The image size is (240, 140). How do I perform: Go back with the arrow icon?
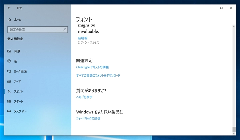(9, 8)
